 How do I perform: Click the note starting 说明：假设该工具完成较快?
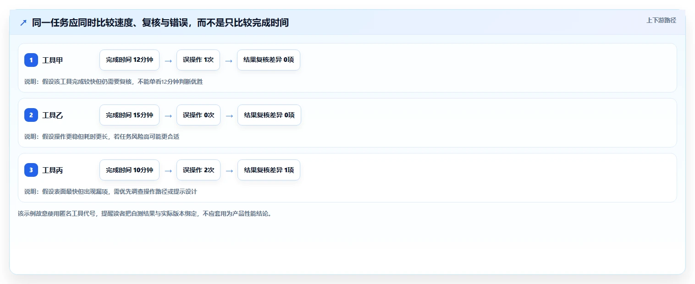(114, 82)
